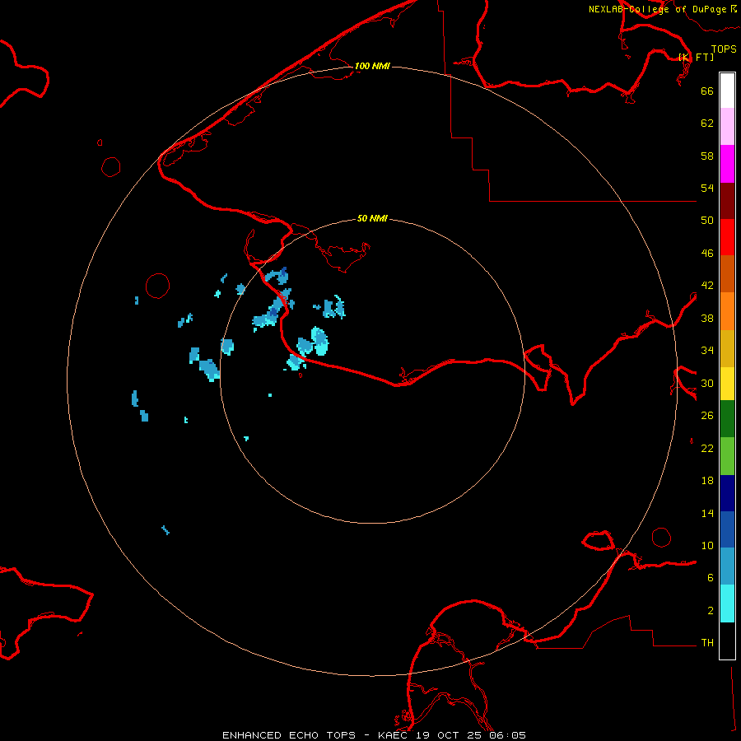The width and height of the screenshot is (741, 741).
Task: Click the 22 legend value
Action: [x=707, y=449]
